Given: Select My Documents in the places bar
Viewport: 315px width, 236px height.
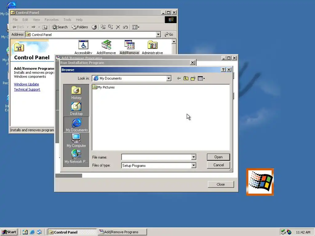Looking at the screenshot, I should click(77, 125).
